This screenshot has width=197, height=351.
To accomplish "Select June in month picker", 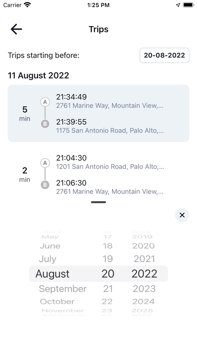I will pos(50,246).
